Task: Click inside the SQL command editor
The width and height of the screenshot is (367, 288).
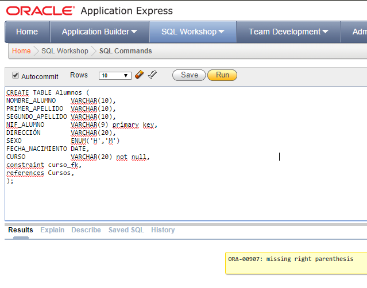Action: click(186, 154)
